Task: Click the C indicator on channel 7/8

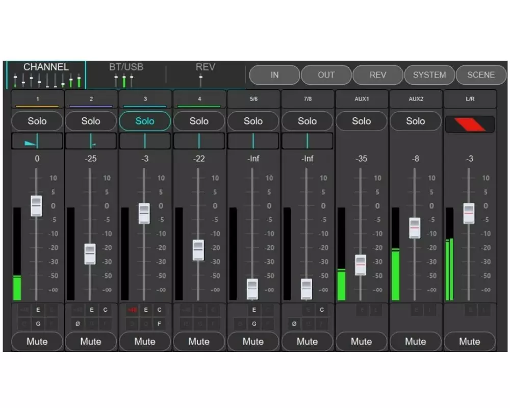Action: pos(322,310)
